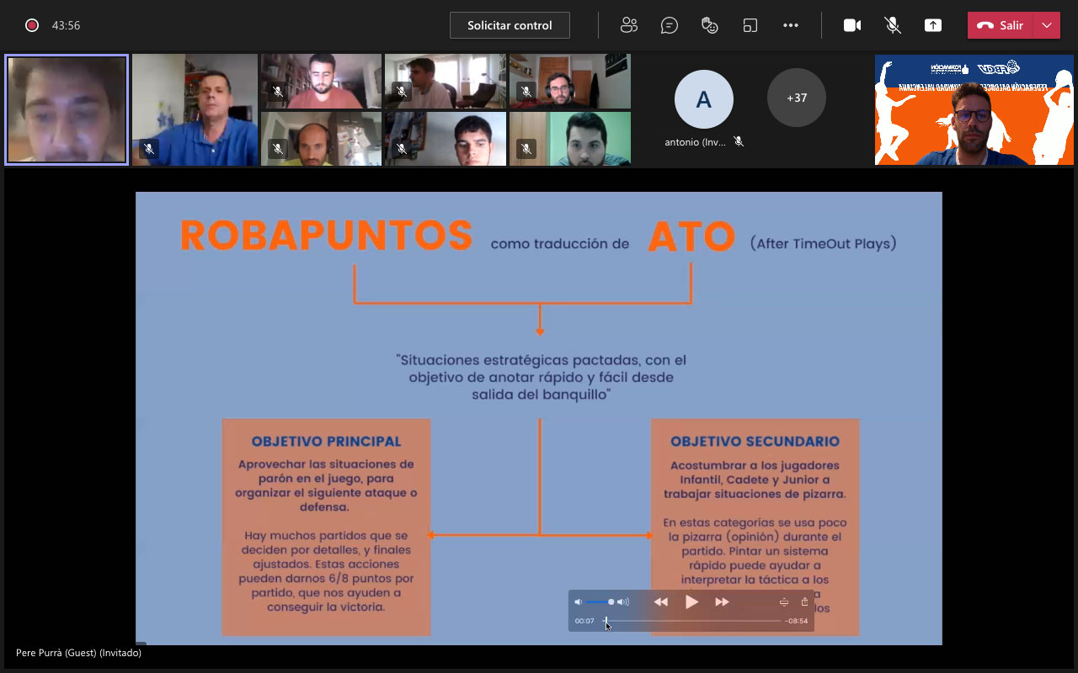Click the video player share icon
The image size is (1078, 673).
pyautogui.click(x=804, y=601)
